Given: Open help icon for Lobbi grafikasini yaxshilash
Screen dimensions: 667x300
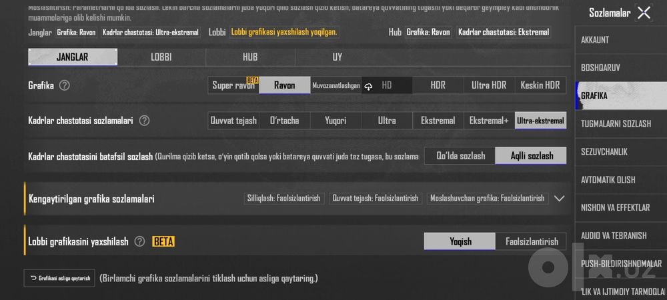Looking at the screenshot, I should pos(139,241).
